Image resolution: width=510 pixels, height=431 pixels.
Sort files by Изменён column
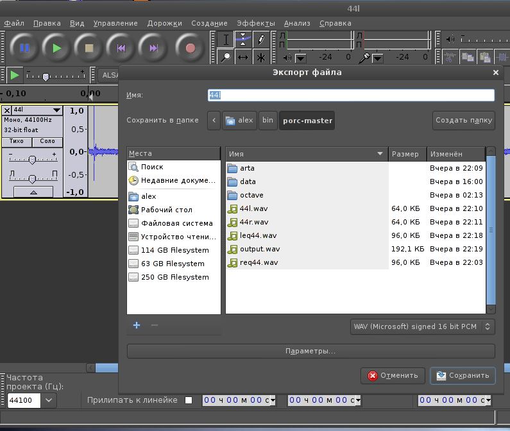pyautogui.click(x=456, y=154)
